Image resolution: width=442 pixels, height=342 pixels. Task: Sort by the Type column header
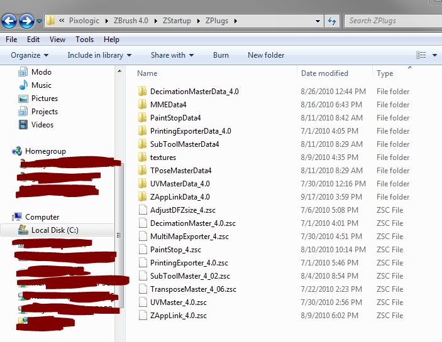pyautogui.click(x=385, y=73)
